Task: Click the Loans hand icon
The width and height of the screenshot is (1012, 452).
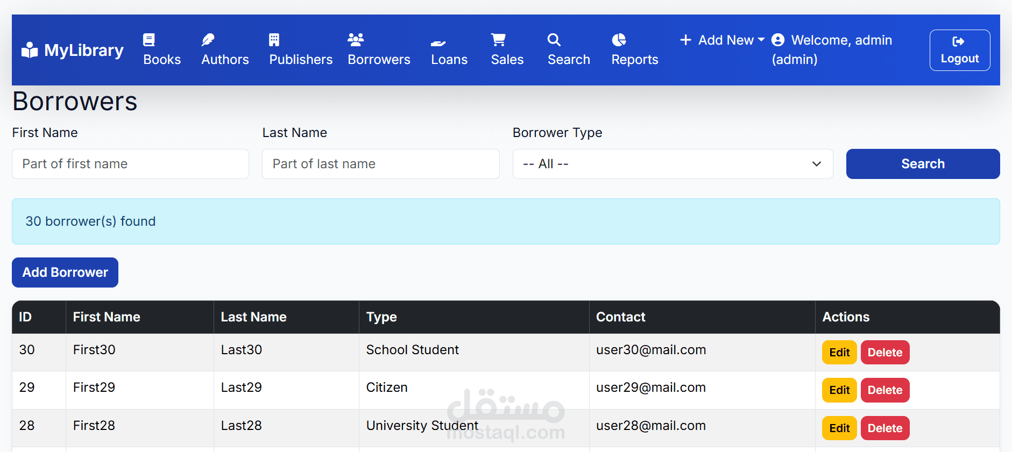Action: pos(438,42)
